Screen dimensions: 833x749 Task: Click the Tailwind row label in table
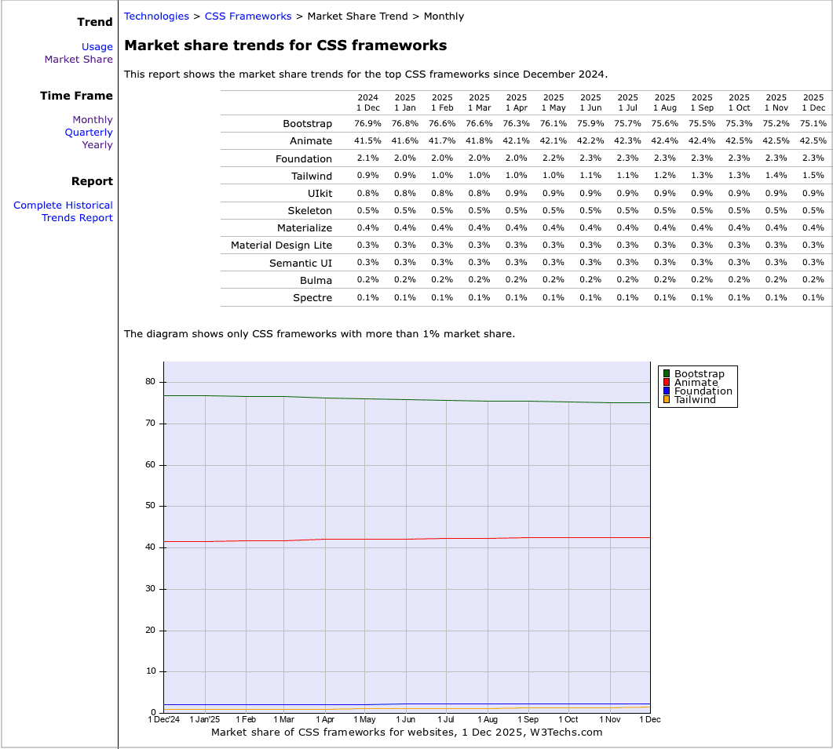pos(311,176)
